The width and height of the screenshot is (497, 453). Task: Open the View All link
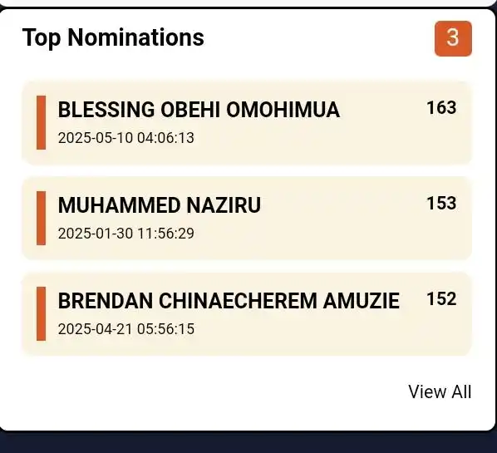pyautogui.click(x=440, y=391)
